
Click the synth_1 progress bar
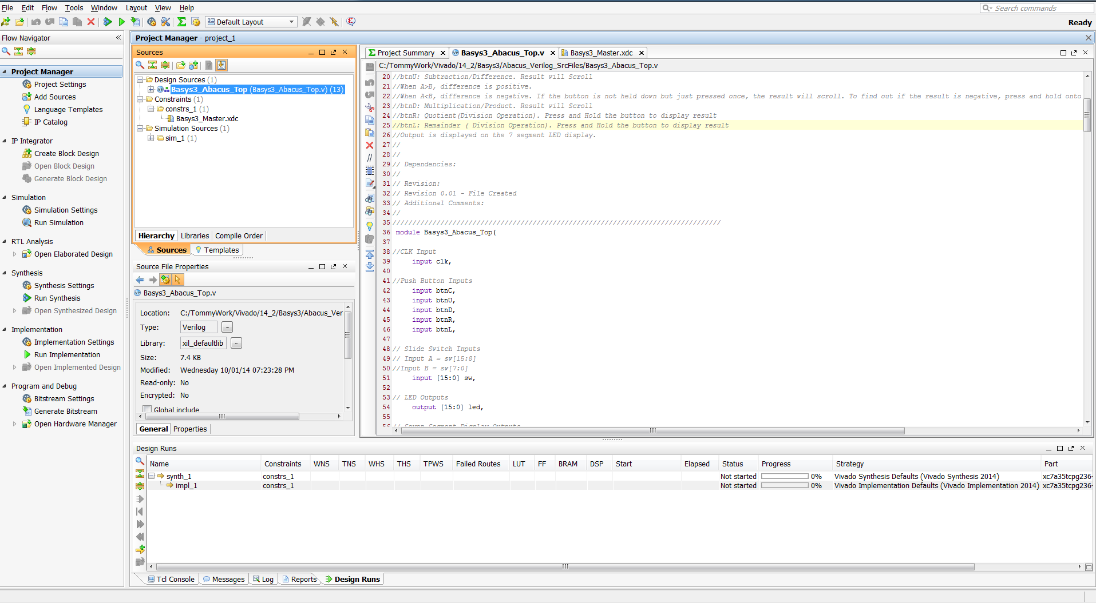pyautogui.click(x=785, y=476)
